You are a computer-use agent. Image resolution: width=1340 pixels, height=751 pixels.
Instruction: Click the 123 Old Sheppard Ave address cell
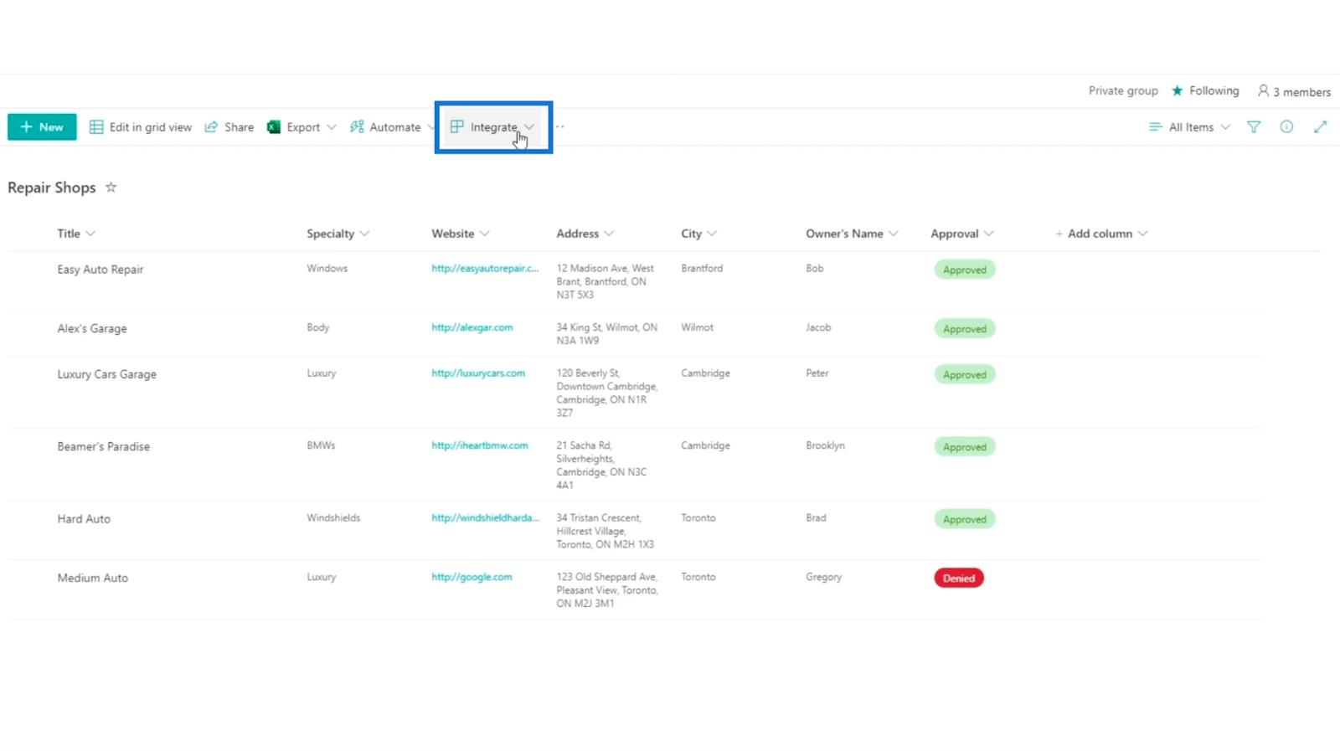pyautogui.click(x=607, y=590)
